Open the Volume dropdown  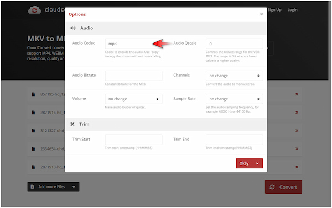133,99
